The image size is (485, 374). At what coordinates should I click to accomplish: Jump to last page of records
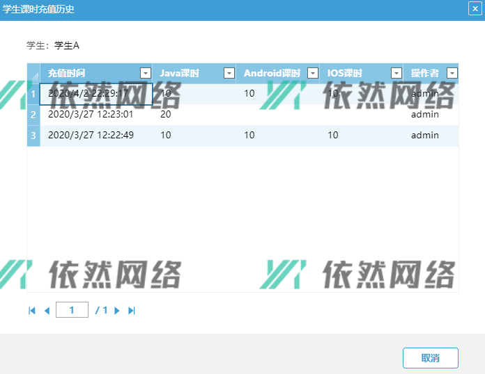132,311
